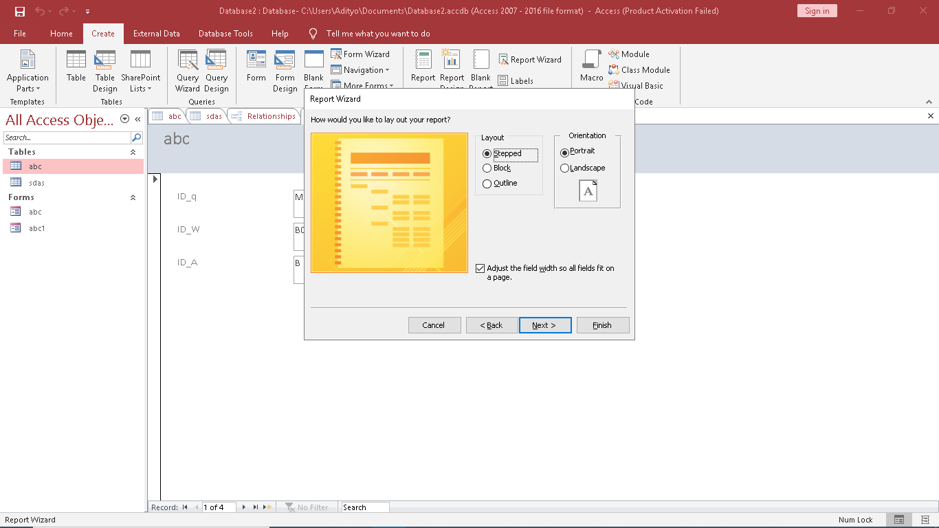
Task: Select the Block layout option
Action: point(487,168)
